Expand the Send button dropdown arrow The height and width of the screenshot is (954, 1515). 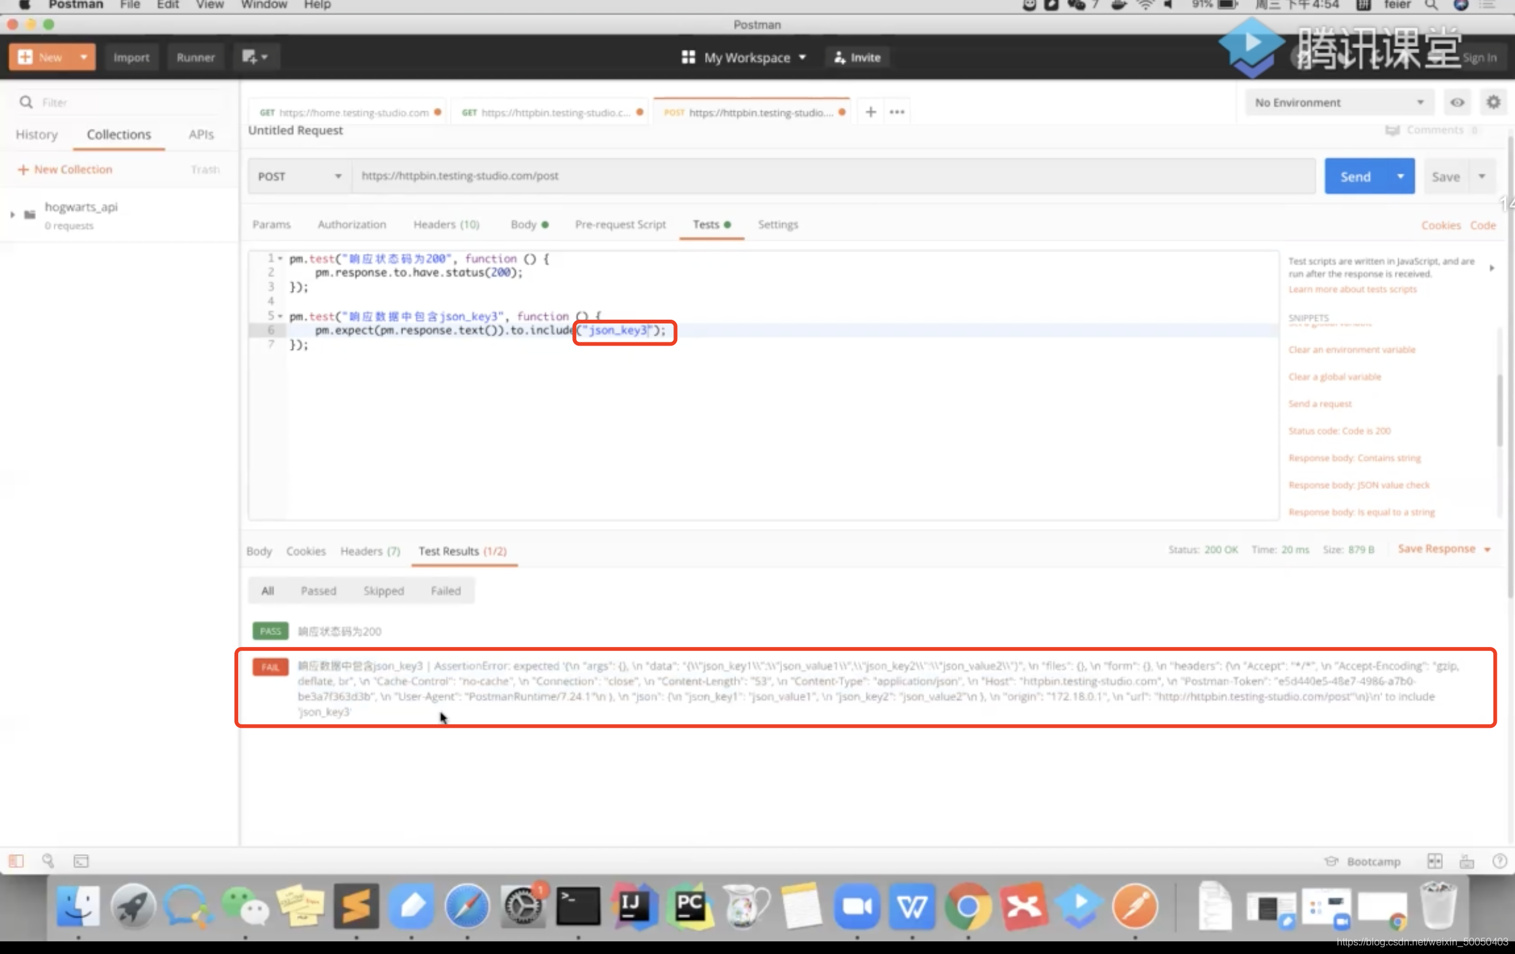(1400, 176)
